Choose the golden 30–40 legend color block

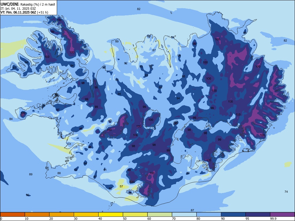[86, 215]
